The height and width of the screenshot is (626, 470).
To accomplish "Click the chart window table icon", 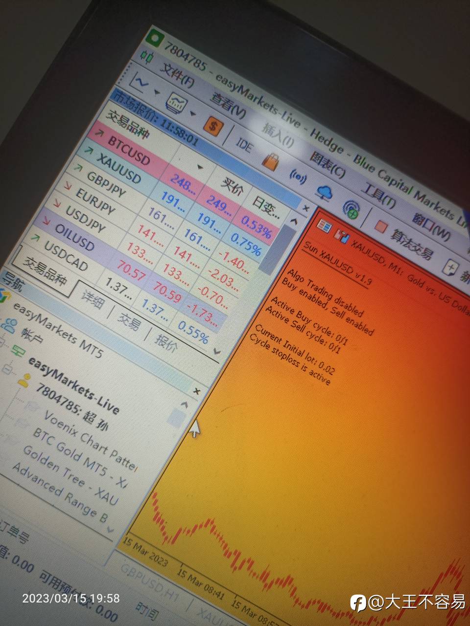I will point(324,225).
